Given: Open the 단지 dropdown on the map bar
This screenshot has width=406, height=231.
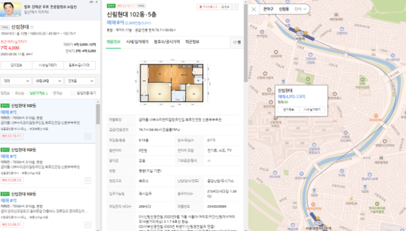Looking at the screenshot, I should [x=300, y=9].
